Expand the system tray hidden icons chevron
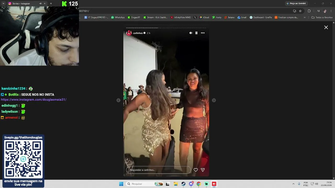This screenshot has width=335, height=188. [293, 184]
